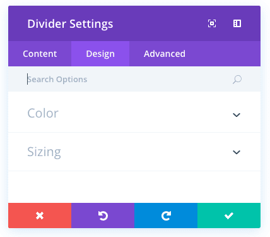This screenshot has height=237, width=270.
Task: Click the Color section heading text
Action: (x=43, y=113)
